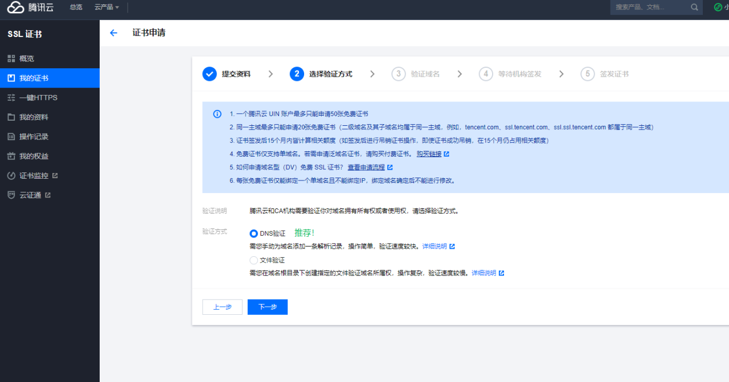The width and height of the screenshot is (729, 382).
Task: Click the 一键HTTPS sidebar icon
Action: click(11, 98)
